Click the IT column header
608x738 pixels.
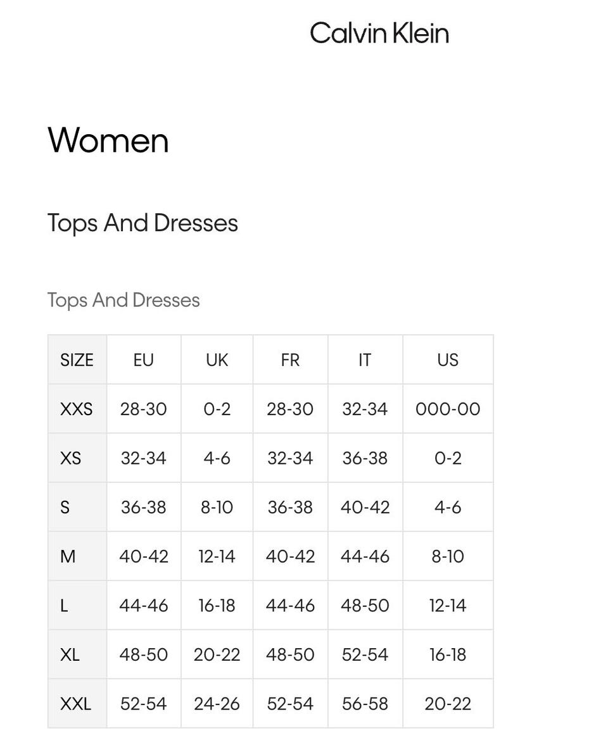click(x=365, y=360)
